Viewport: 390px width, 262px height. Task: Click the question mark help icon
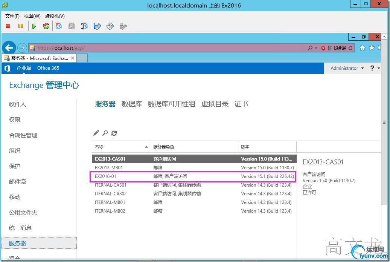pyautogui.click(x=372, y=68)
